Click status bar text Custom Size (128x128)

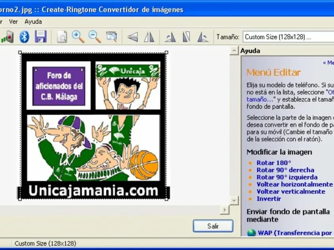coord(46,243)
